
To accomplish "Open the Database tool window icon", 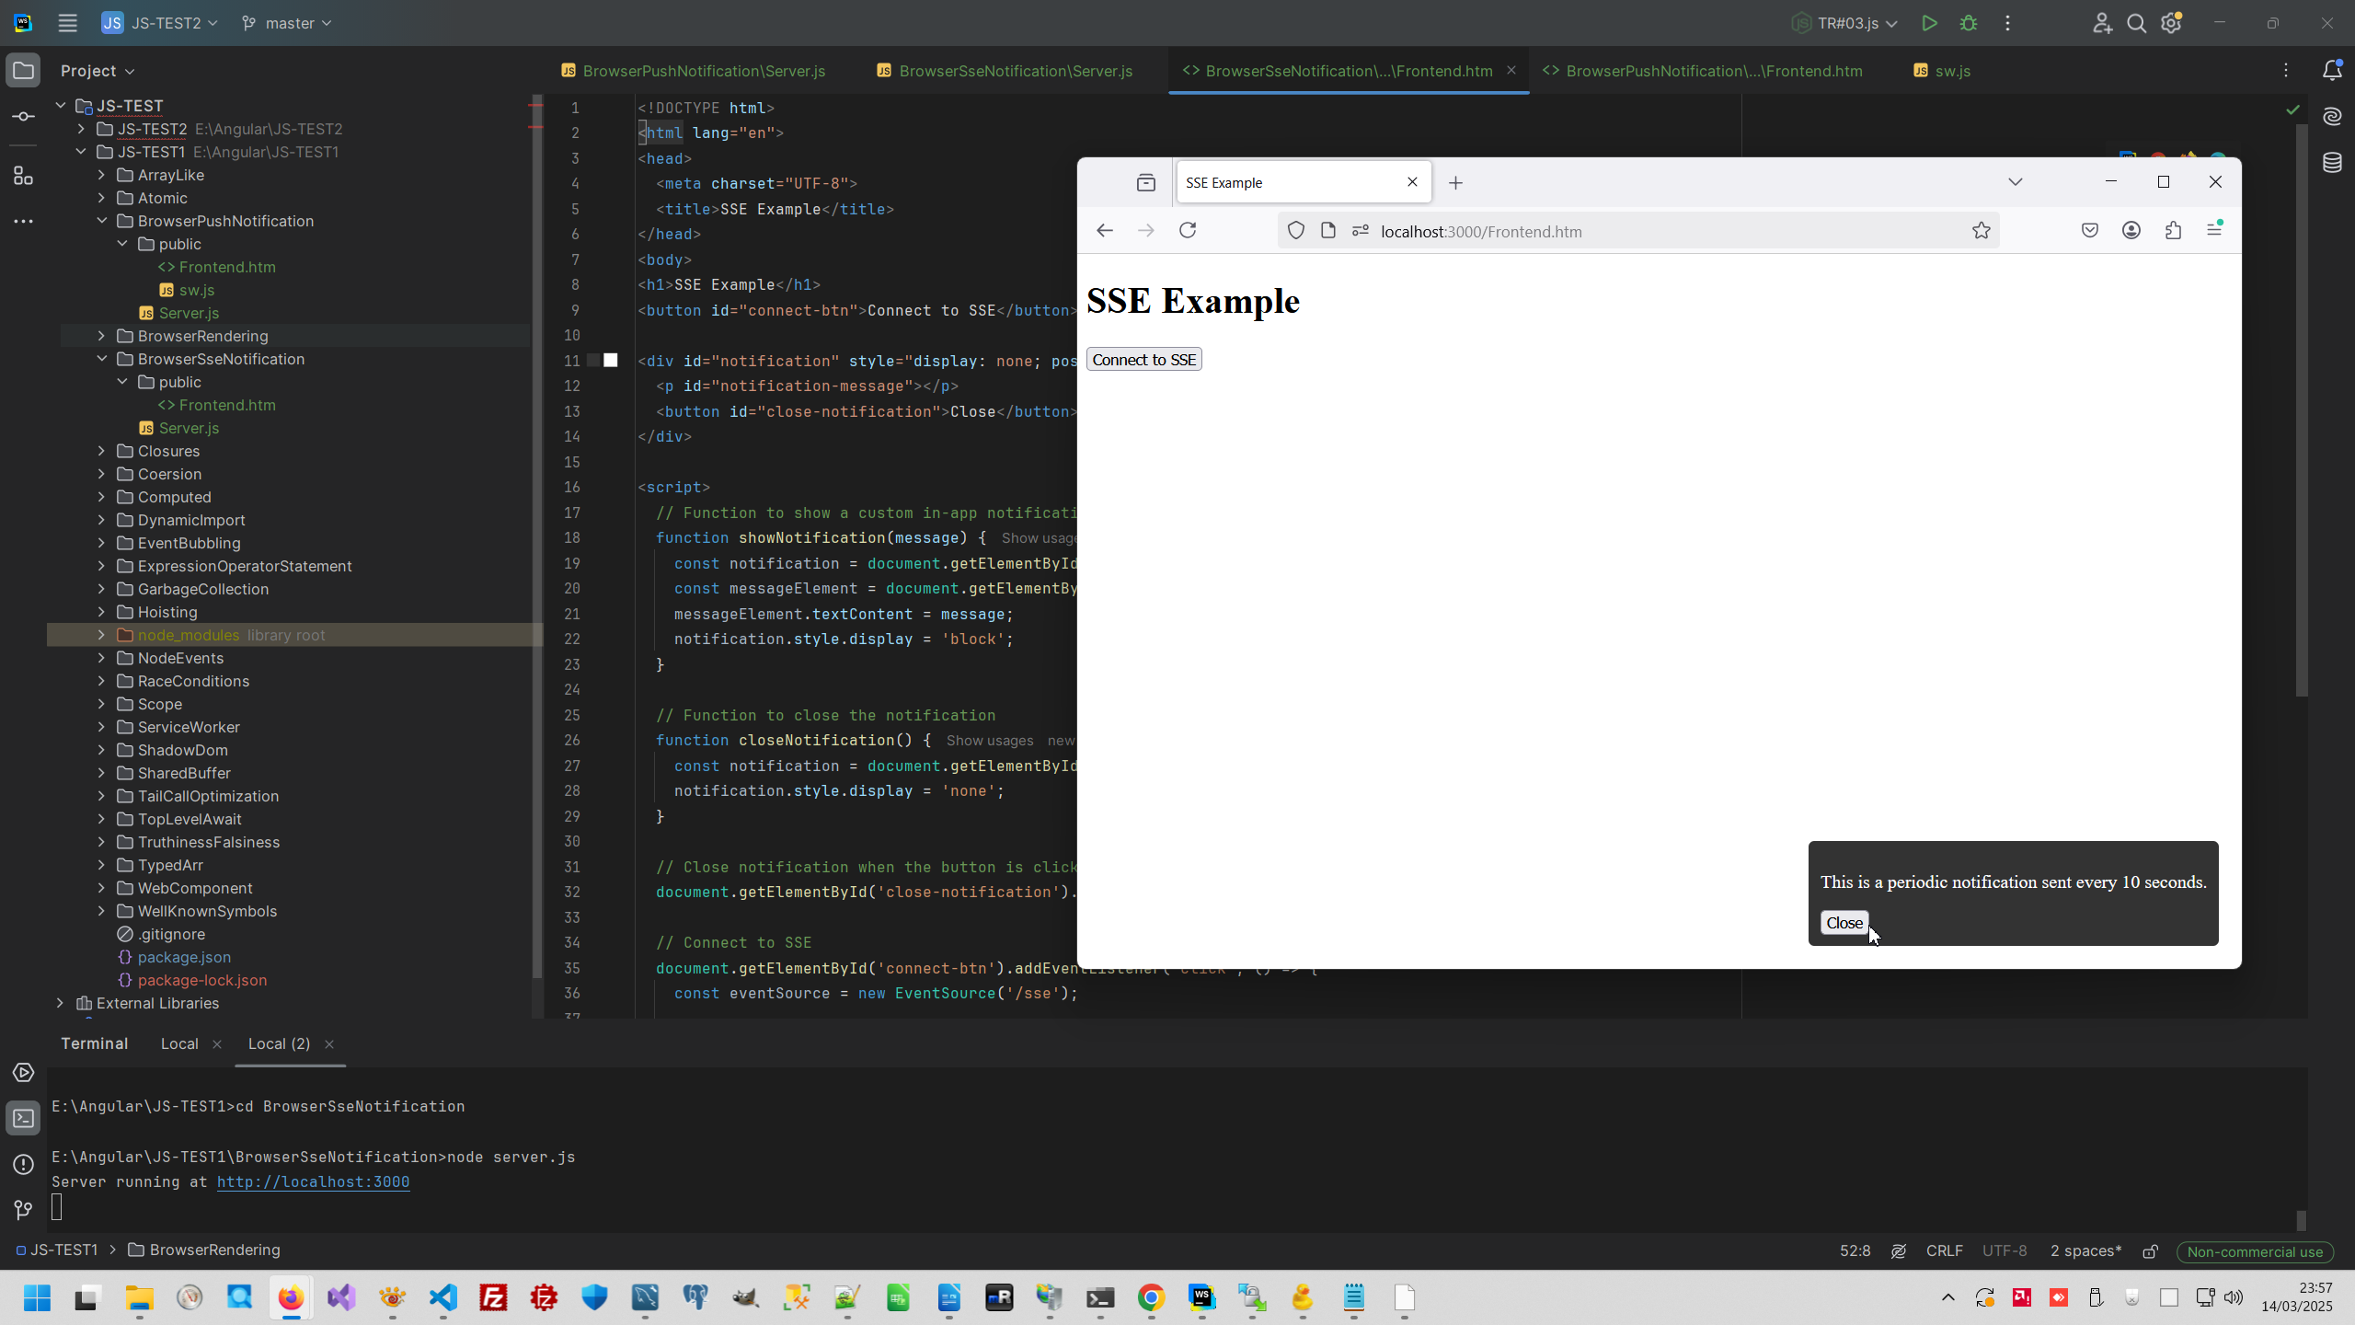I will (x=2332, y=163).
